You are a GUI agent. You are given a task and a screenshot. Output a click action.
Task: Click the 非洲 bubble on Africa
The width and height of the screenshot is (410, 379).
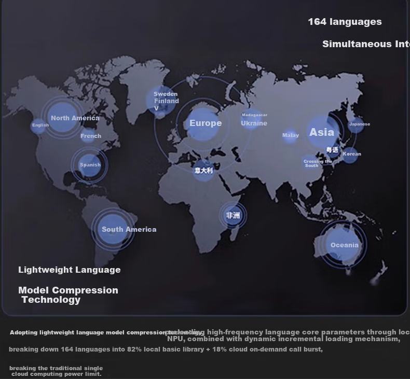tap(233, 216)
